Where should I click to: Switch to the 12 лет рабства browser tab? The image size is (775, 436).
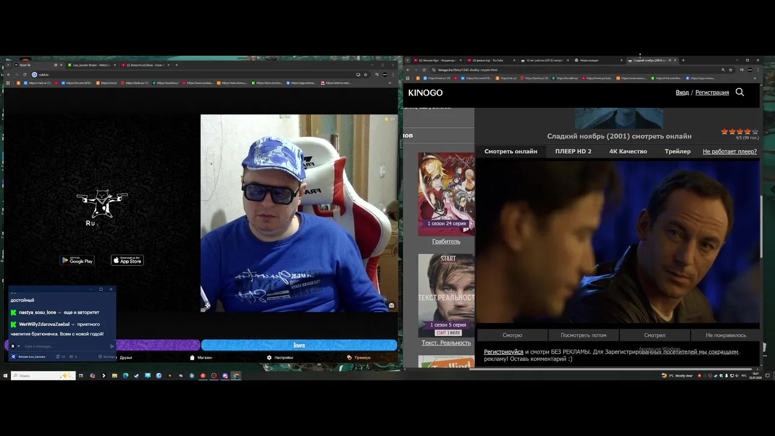coord(545,60)
